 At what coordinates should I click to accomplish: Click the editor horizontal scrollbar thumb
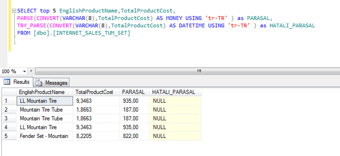click(x=188, y=71)
